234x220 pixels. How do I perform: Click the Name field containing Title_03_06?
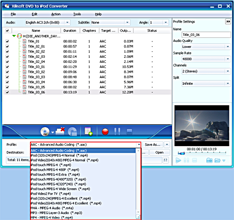[206, 35]
